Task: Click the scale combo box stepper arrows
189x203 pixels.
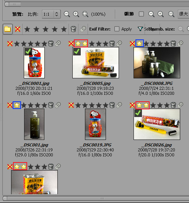Action: (x=57, y=14)
